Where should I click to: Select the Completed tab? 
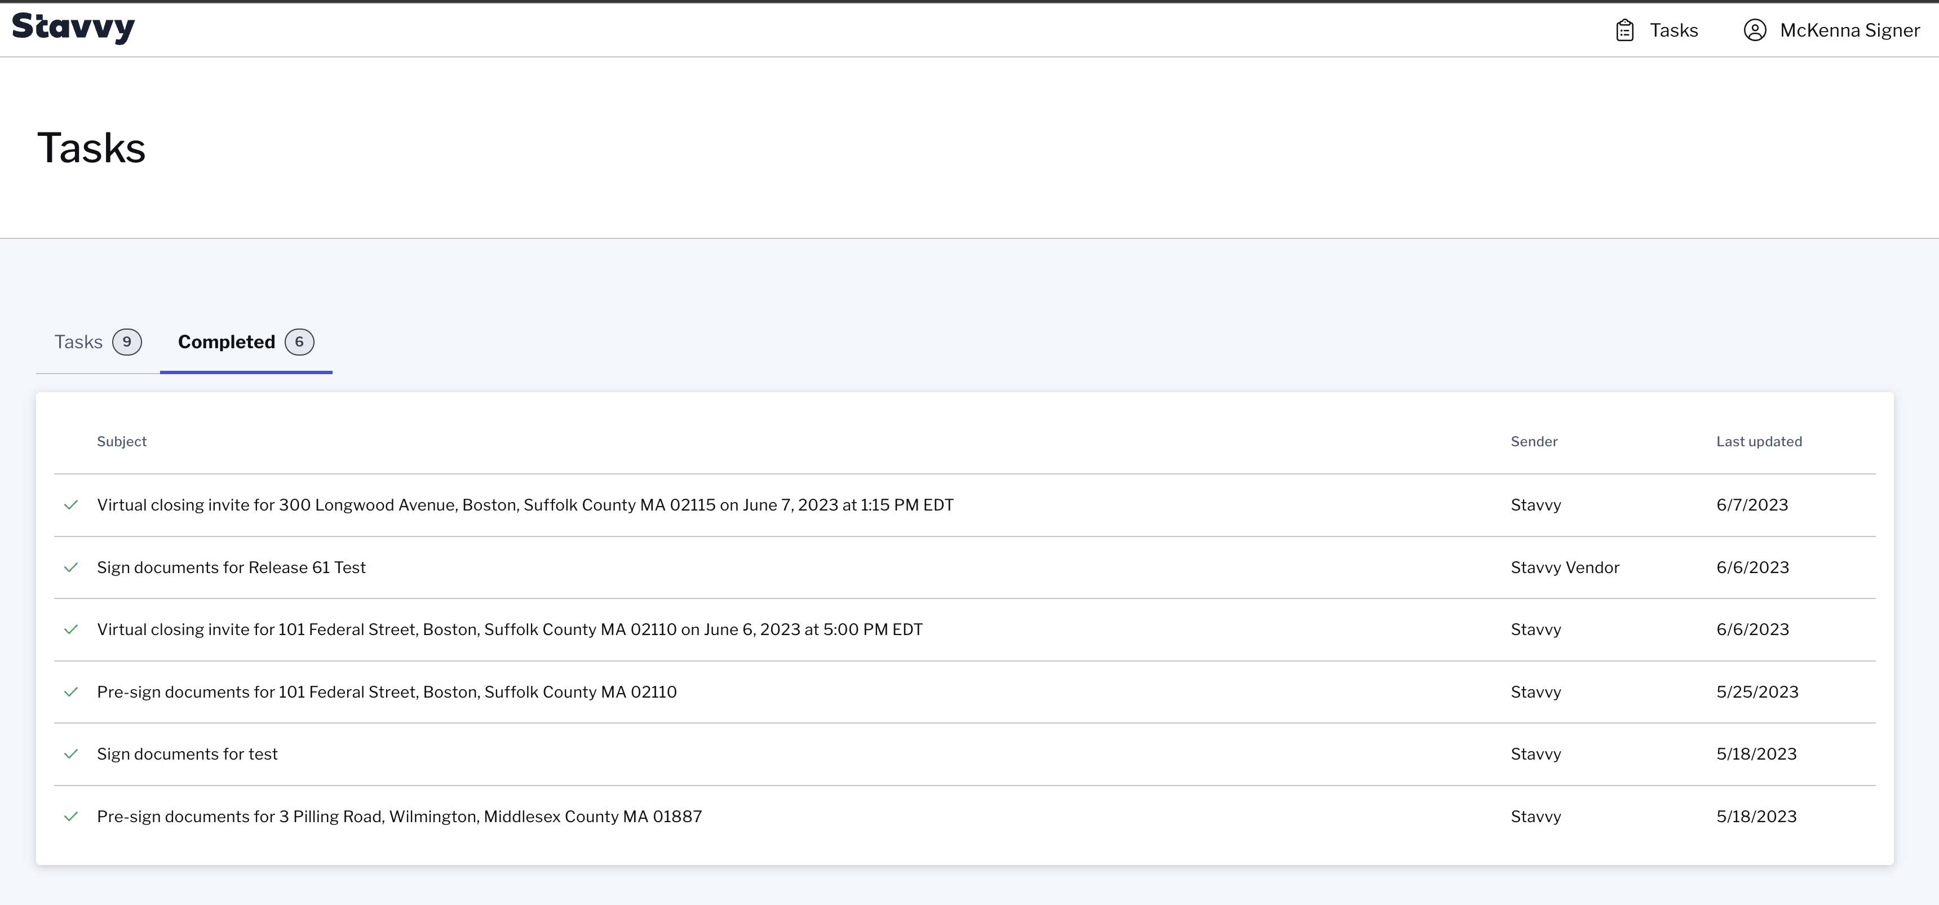click(x=246, y=342)
